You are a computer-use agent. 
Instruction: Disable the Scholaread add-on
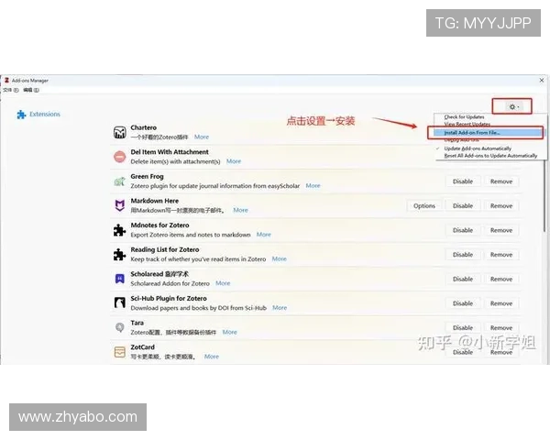pyautogui.click(x=463, y=279)
